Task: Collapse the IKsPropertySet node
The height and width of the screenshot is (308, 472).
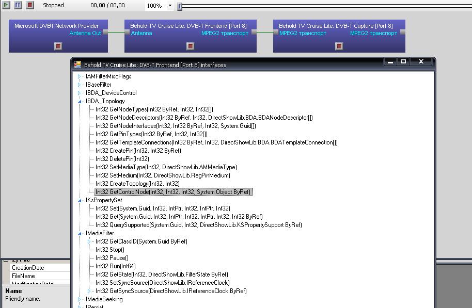Action: (x=80, y=201)
